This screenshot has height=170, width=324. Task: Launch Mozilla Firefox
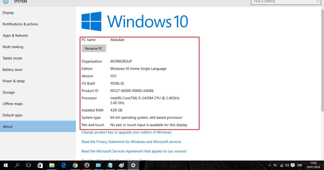click(x=86, y=165)
